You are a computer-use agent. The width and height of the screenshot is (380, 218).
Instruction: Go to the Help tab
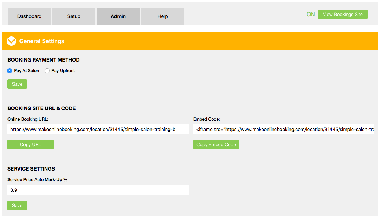(x=163, y=16)
